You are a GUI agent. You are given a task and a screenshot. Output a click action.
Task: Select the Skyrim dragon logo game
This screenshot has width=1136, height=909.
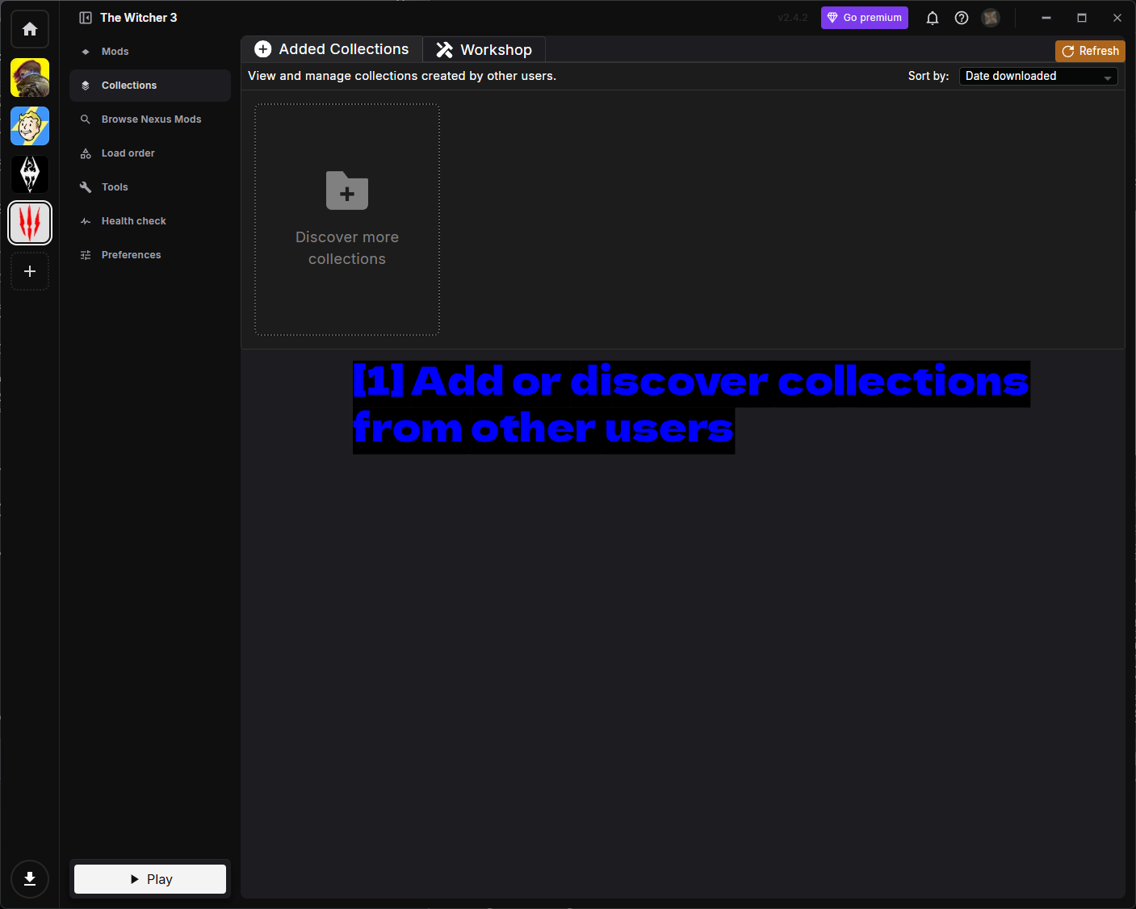[30, 174]
